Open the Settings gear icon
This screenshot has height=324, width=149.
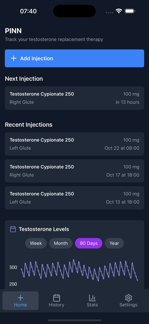point(129,298)
